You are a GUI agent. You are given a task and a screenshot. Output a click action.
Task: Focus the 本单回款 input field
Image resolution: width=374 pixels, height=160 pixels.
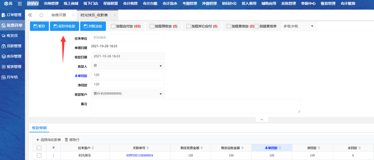click(128, 75)
